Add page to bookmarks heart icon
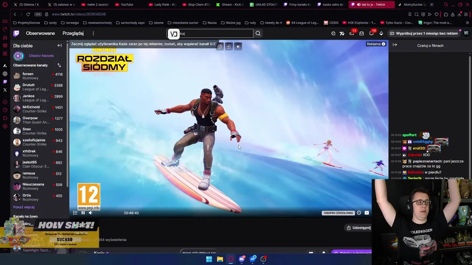 pos(437,14)
